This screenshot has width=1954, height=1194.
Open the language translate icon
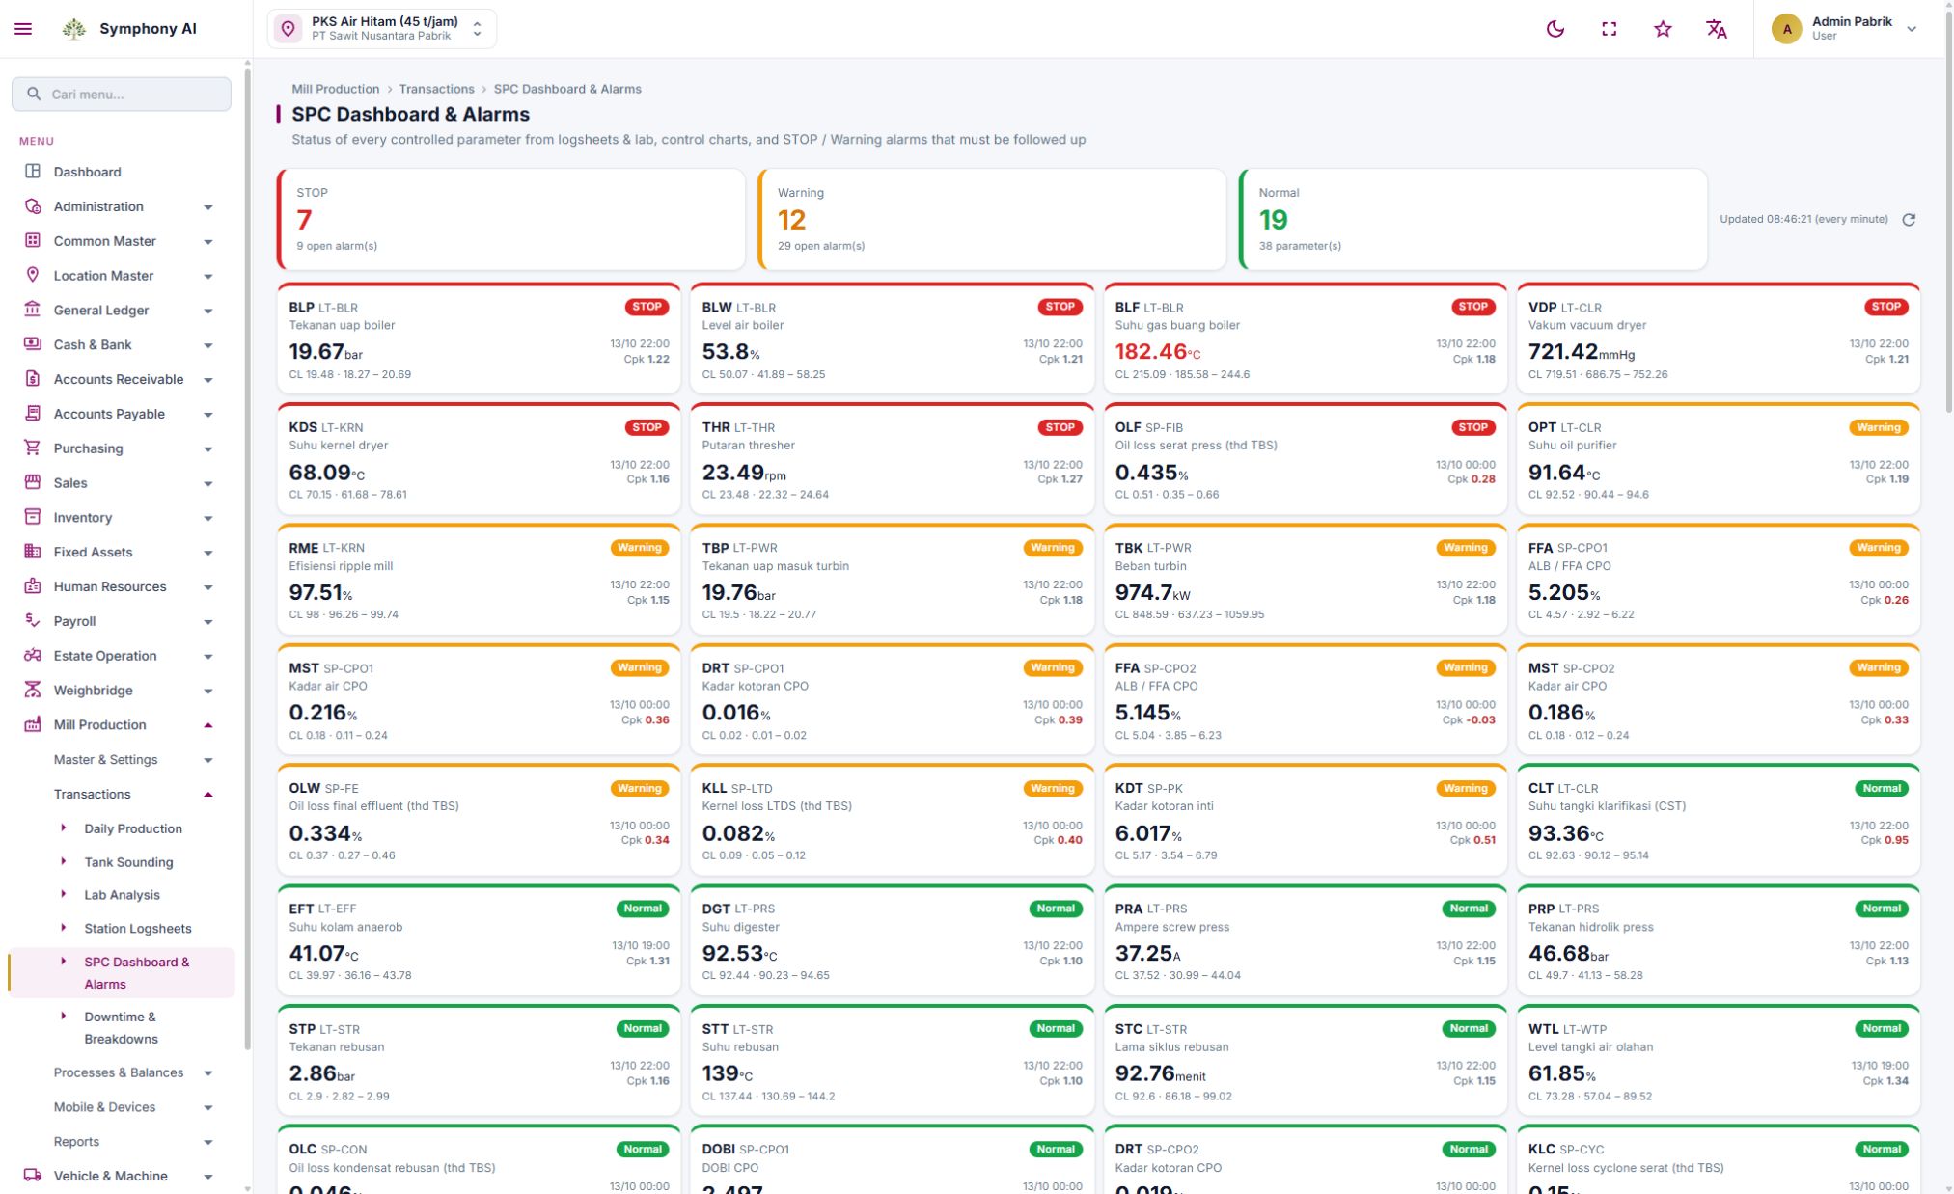click(x=1717, y=29)
